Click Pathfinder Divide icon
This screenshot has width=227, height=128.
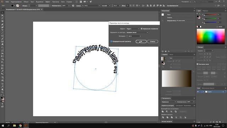(x=163, y=117)
